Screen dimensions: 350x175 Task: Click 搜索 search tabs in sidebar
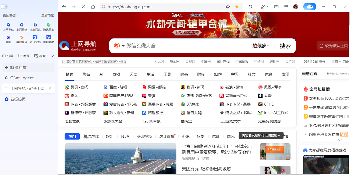pos(40,56)
